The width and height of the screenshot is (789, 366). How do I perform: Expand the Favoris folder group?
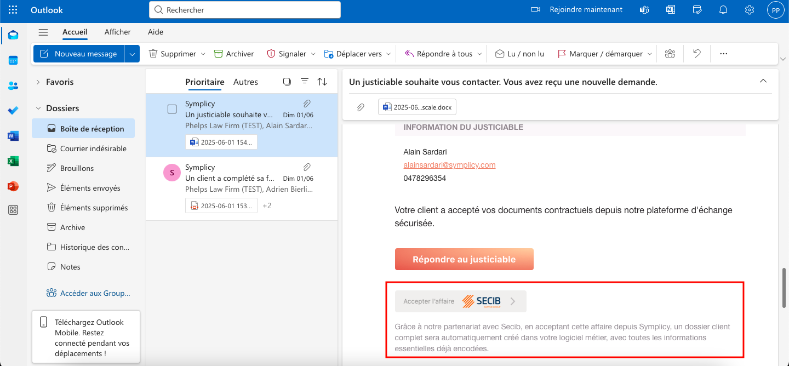coord(38,82)
